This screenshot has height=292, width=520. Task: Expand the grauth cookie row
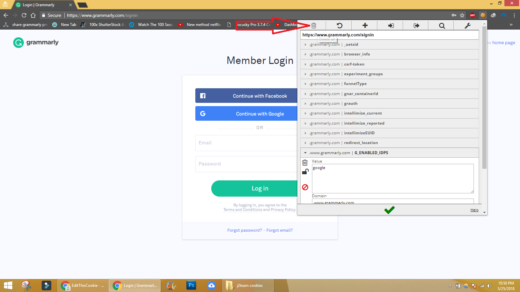(x=390, y=103)
